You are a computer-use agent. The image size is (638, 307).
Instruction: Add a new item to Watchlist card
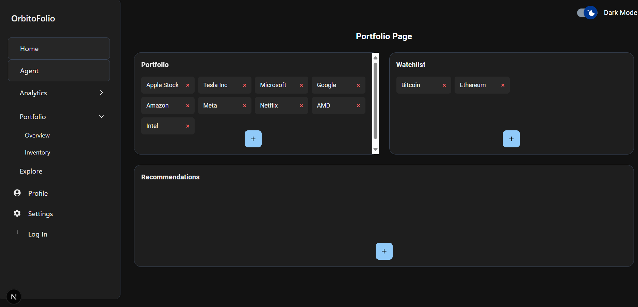point(511,139)
